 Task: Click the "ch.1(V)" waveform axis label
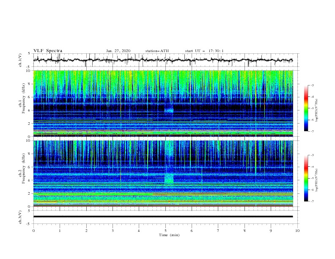pyautogui.click(x=20, y=60)
